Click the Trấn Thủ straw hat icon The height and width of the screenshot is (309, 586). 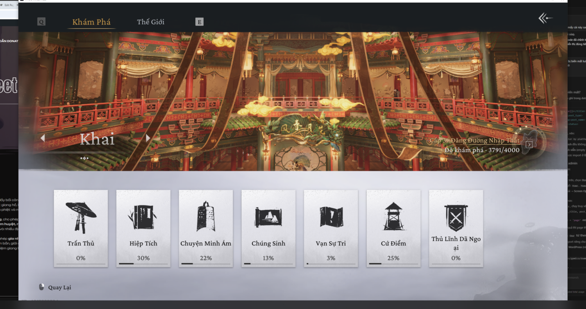pos(81,216)
